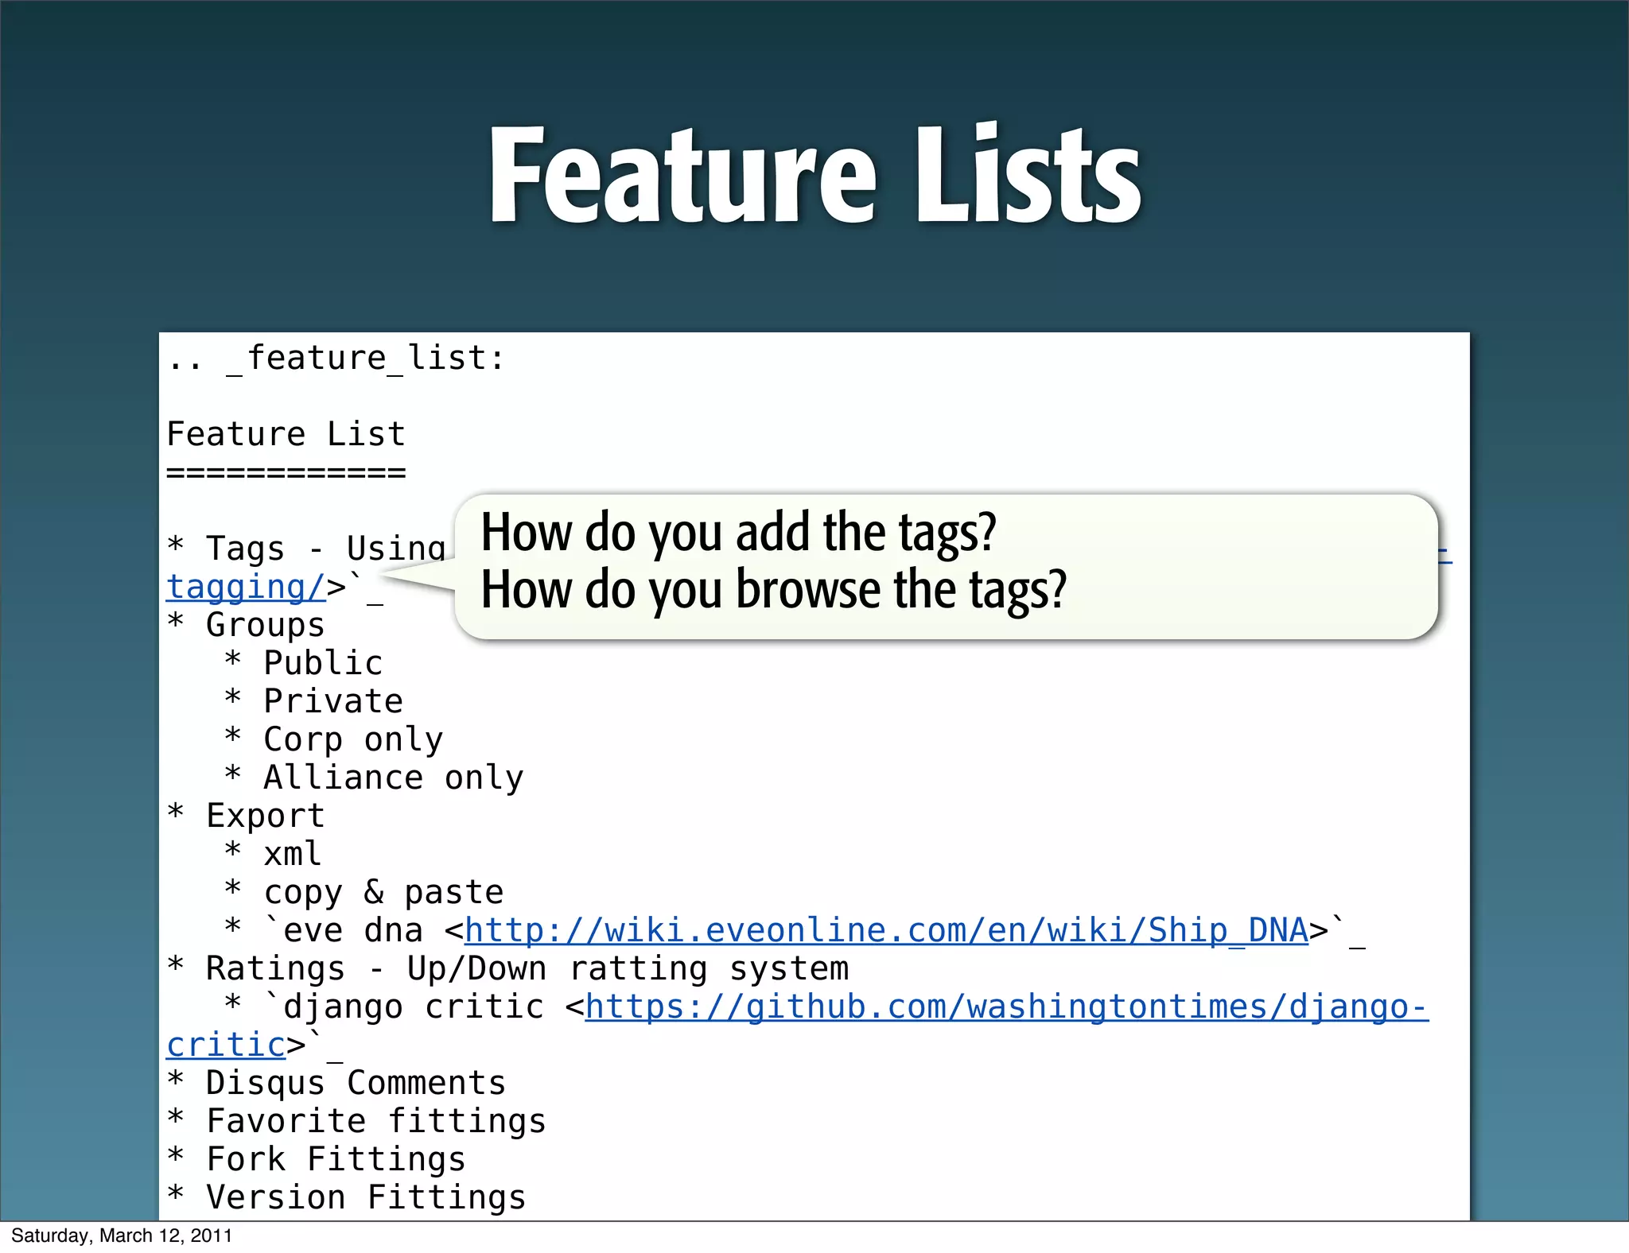Click the '* Corp only' sub-item
1629x1253 pixels.
[x=334, y=739]
